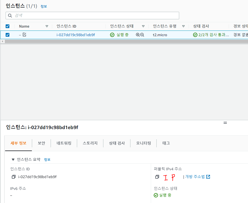The height and width of the screenshot is (203, 248).
Task: Click 정보 link next to 인스턴스 (1/1)
Action: click(x=44, y=6)
